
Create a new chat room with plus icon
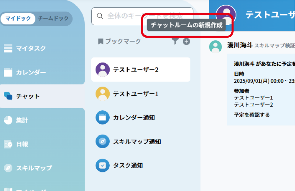[186, 41]
